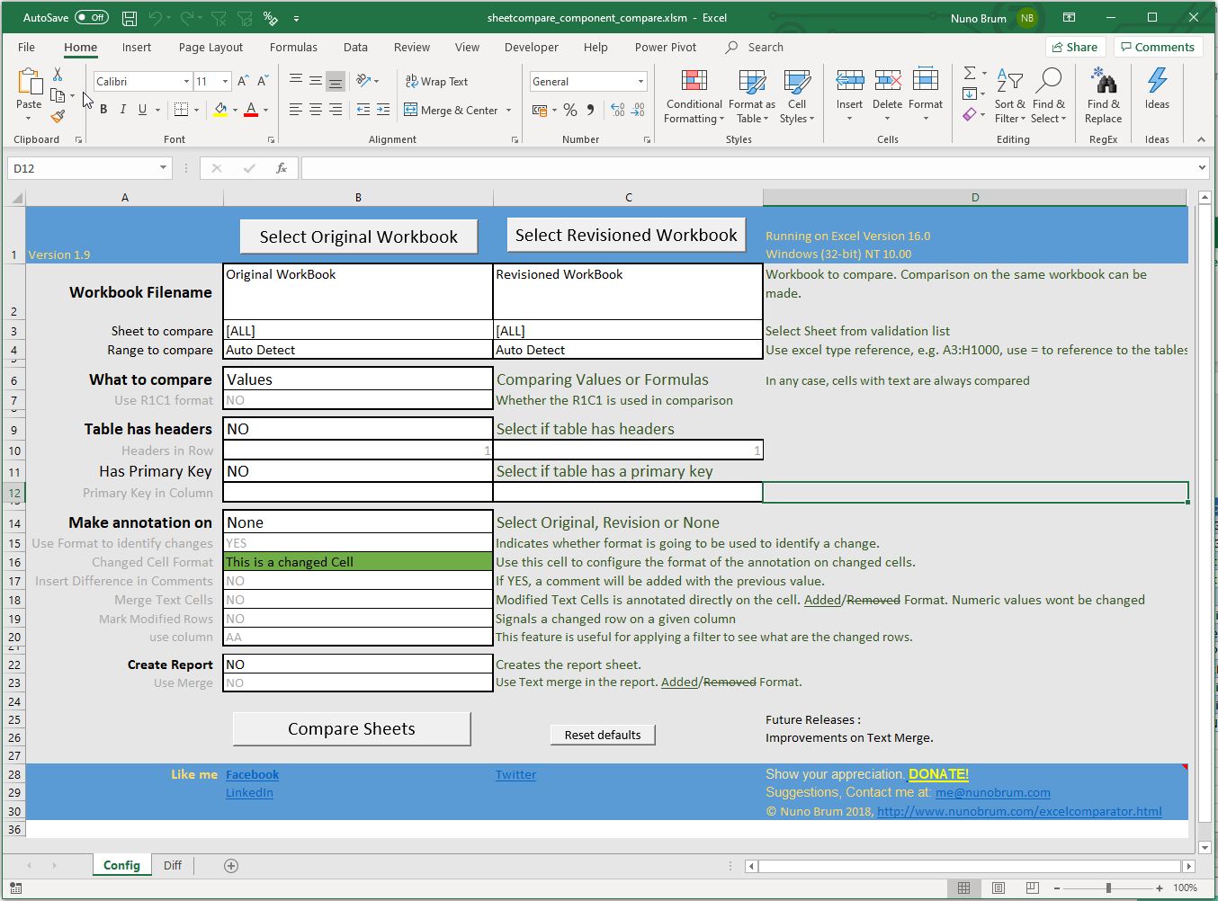Open the General number format dropdown
The image size is (1218, 901).
coord(640,81)
